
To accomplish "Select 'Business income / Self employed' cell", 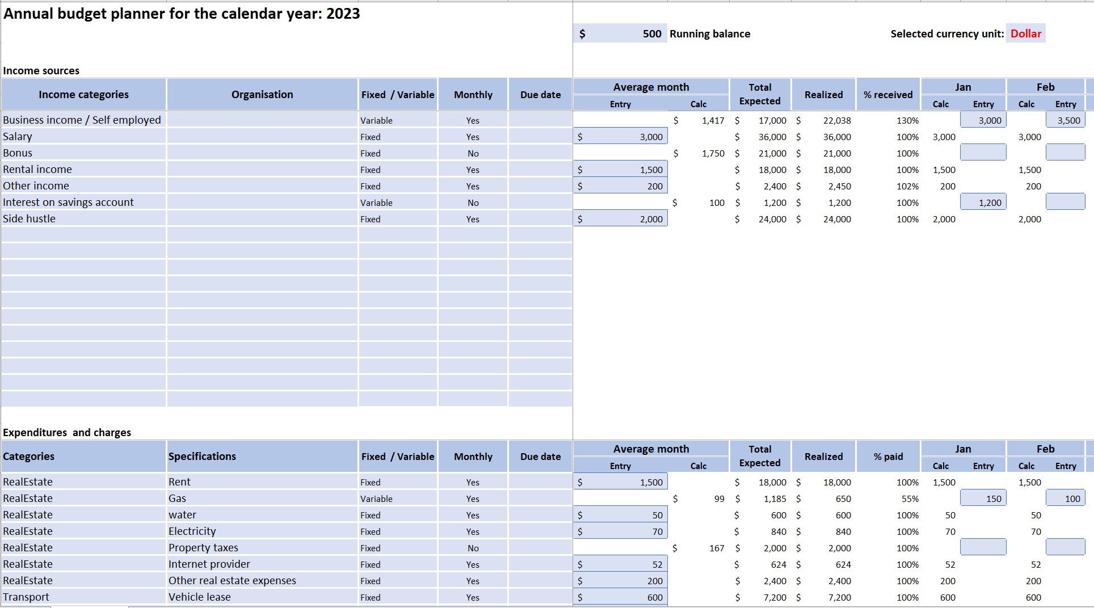I will [83, 120].
